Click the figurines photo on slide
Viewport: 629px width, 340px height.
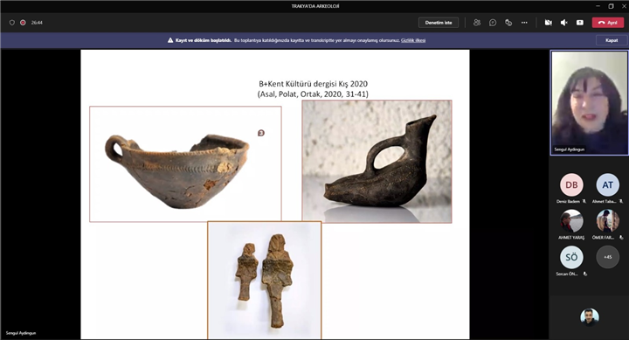tap(265, 281)
